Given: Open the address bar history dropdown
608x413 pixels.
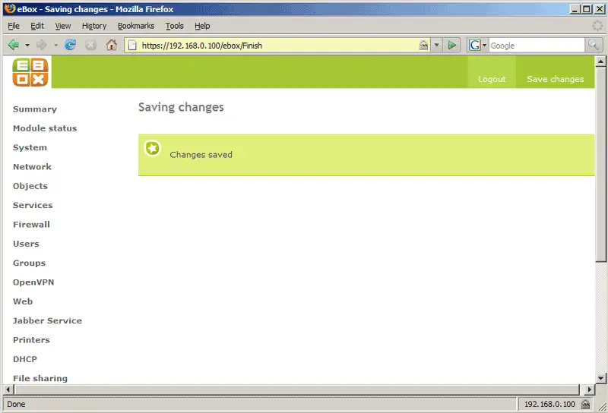Looking at the screenshot, I should [436, 46].
